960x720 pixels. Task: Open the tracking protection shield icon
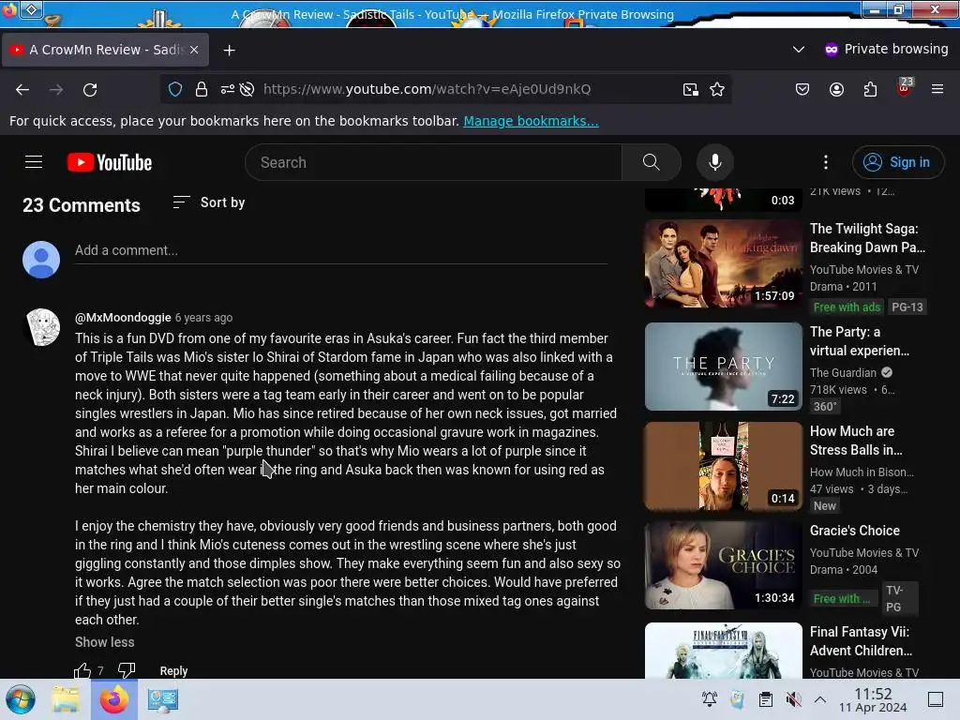(x=175, y=89)
